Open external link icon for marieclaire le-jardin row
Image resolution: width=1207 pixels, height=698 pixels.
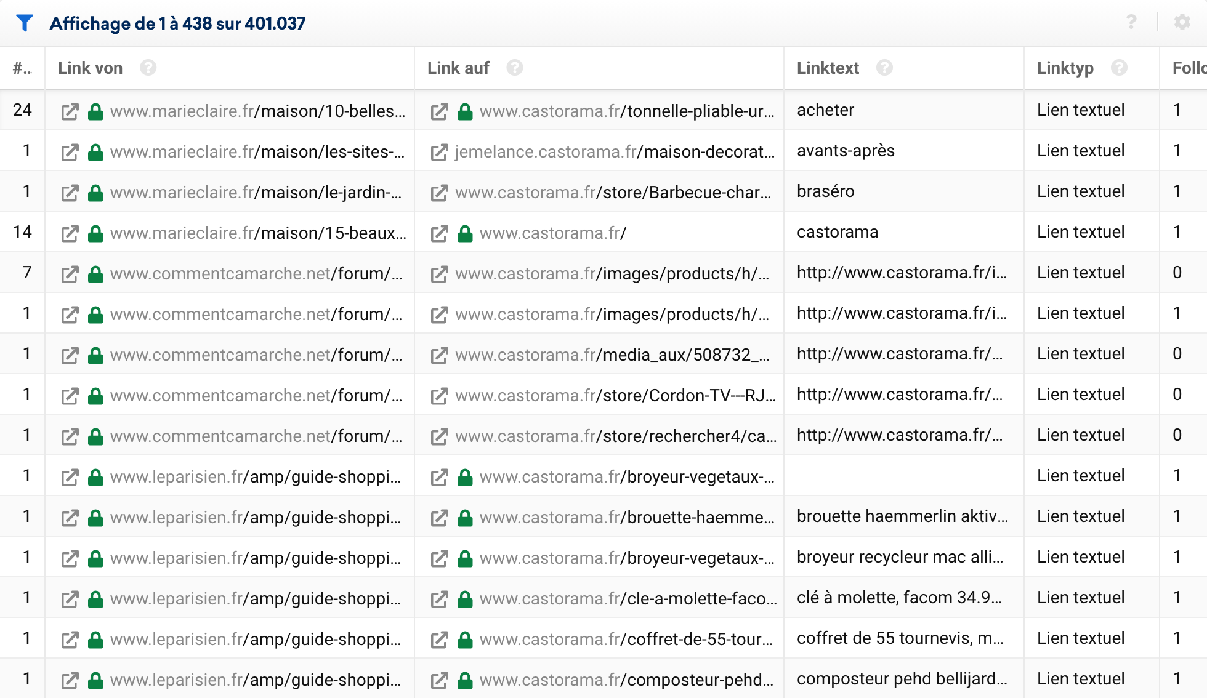click(70, 193)
